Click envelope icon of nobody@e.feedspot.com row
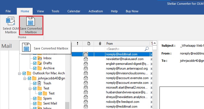204x109 pixels. (x=86, y=102)
